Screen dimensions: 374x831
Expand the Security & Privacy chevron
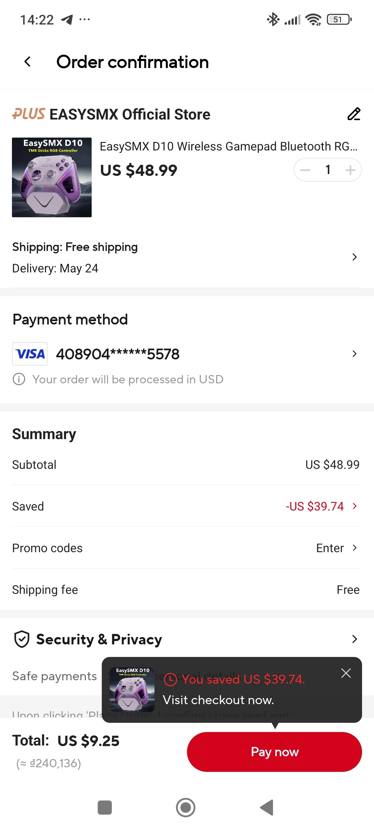point(354,639)
